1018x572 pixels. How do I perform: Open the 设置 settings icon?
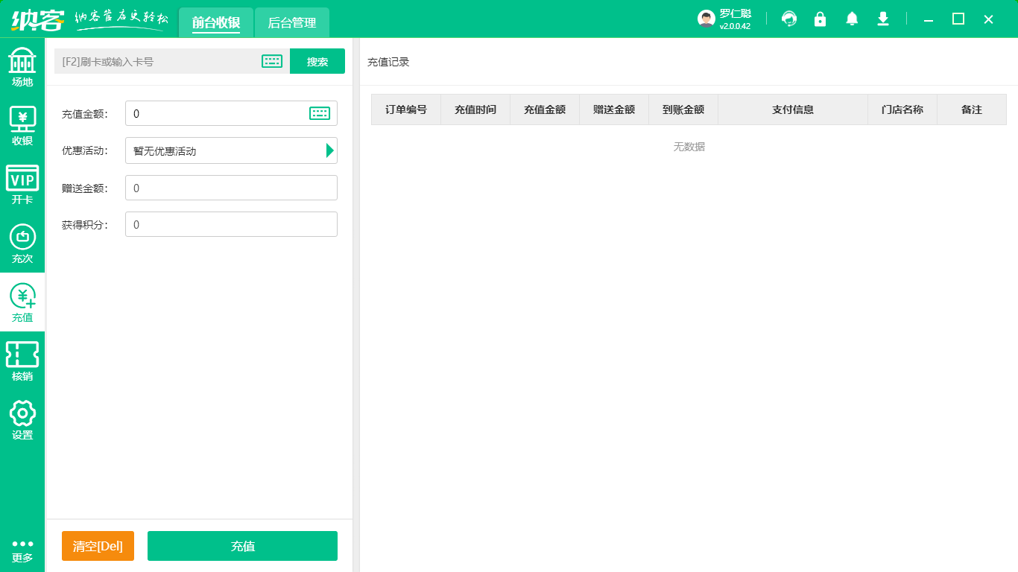(x=22, y=421)
